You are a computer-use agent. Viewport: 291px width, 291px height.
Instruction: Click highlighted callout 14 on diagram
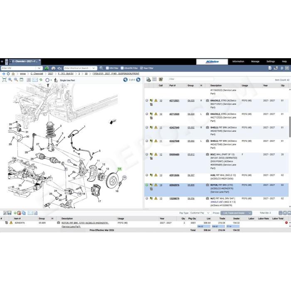(119, 169)
